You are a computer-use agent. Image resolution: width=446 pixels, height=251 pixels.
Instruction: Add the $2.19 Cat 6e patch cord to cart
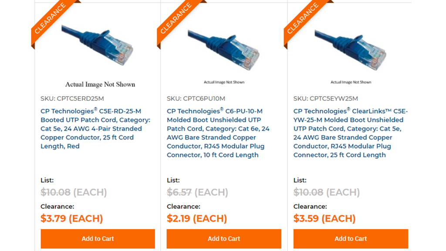click(x=224, y=239)
